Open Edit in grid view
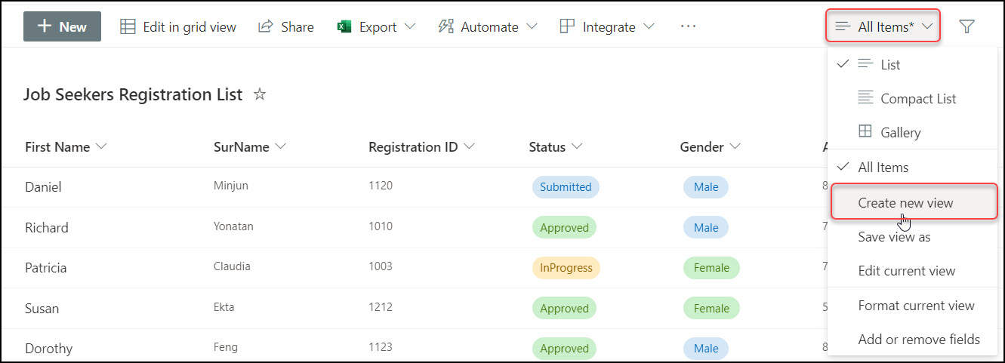1005x363 pixels. click(178, 26)
